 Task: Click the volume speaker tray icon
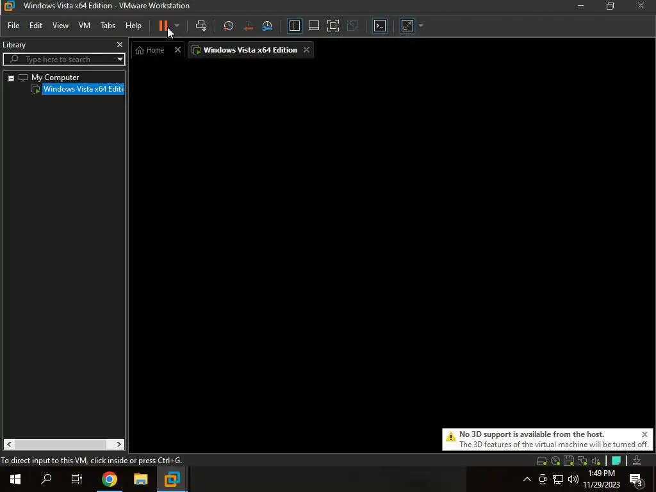[573, 479]
